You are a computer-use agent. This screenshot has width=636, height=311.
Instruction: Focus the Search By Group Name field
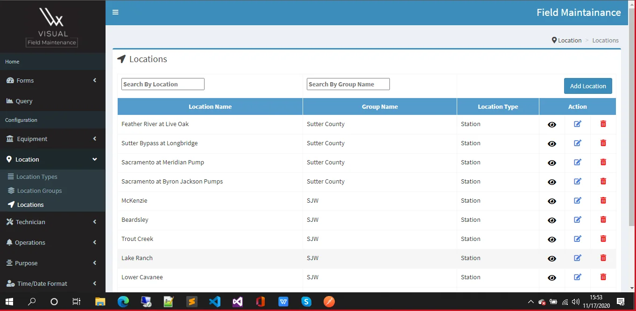(348, 84)
